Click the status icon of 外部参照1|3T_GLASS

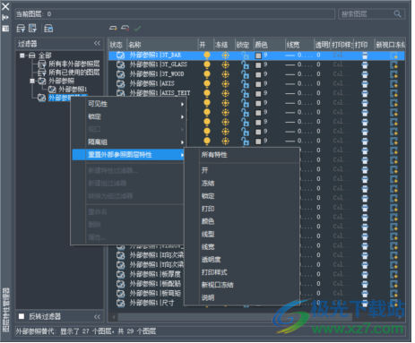[x=120, y=64]
